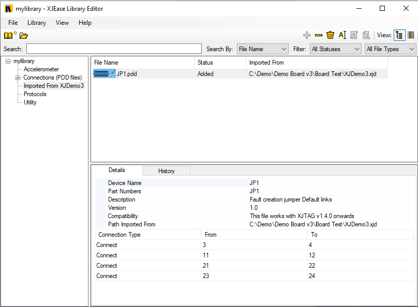418x307 pixels.
Task: Switch to tree view mode
Action: (x=399, y=35)
